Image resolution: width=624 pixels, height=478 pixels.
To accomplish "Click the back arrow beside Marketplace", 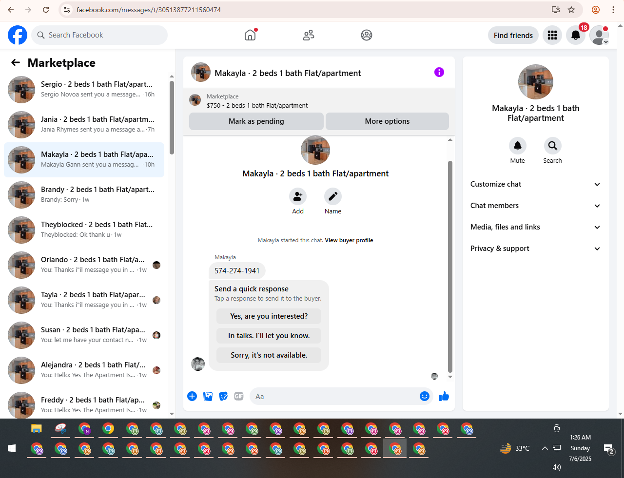I will pos(16,62).
